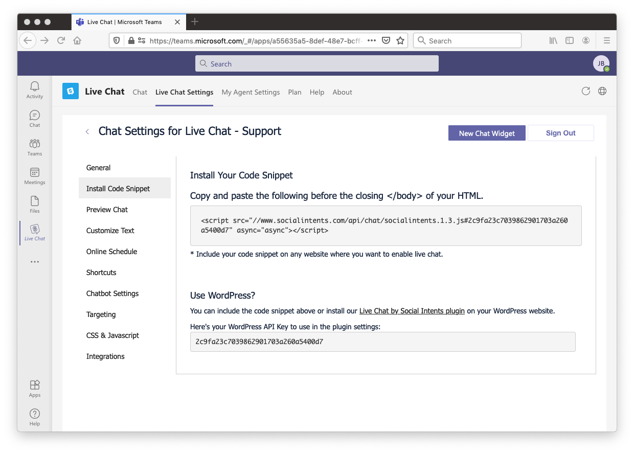Click the New Chat Widget button
Image resolution: width=634 pixels, height=453 pixels.
pos(487,133)
